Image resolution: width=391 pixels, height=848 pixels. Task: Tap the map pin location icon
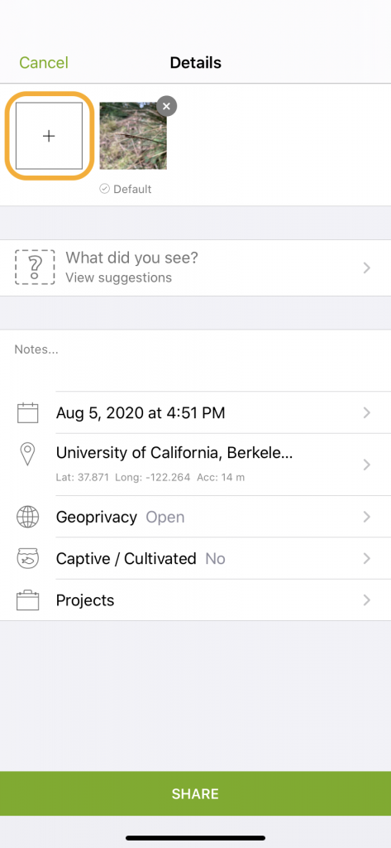point(27,455)
